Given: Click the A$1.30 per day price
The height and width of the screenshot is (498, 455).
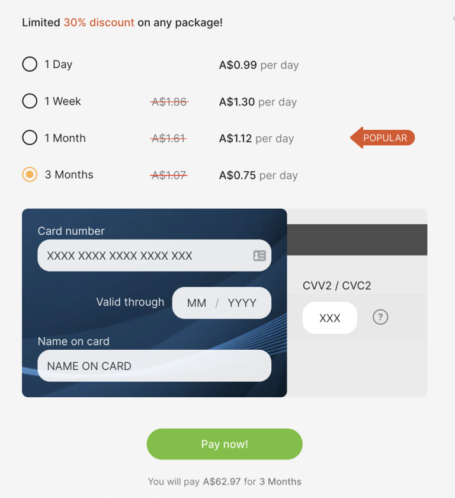Looking at the screenshot, I should pos(258,102).
